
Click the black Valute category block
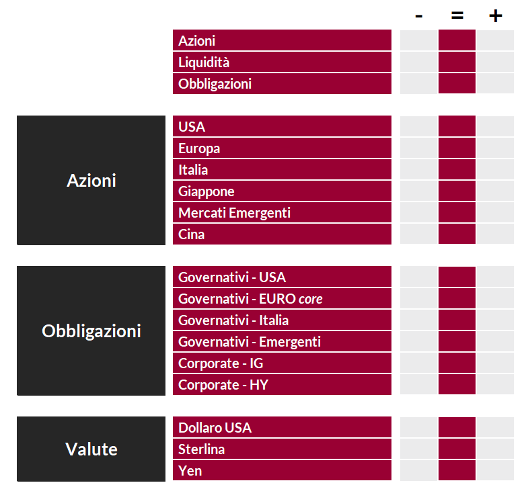click(x=91, y=449)
